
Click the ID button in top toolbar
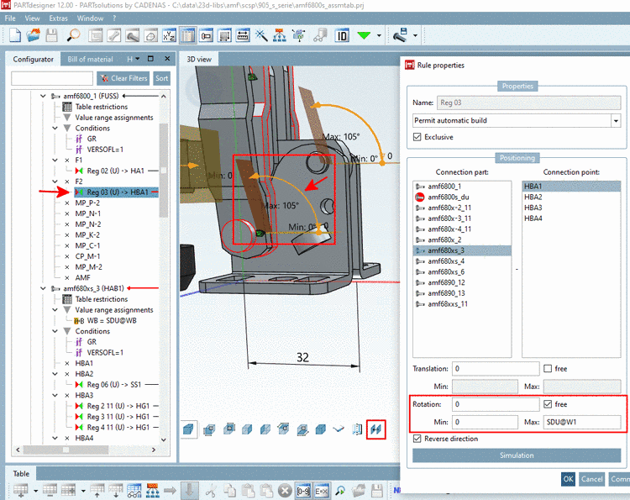point(342,35)
